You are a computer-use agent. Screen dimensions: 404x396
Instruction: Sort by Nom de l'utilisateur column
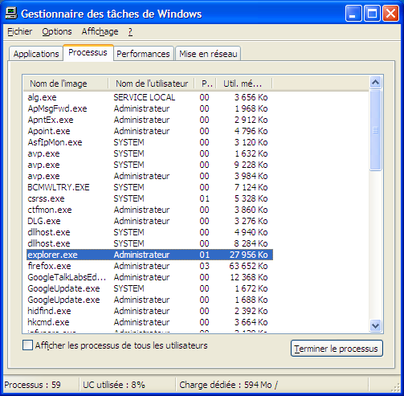click(x=152, y=84)
